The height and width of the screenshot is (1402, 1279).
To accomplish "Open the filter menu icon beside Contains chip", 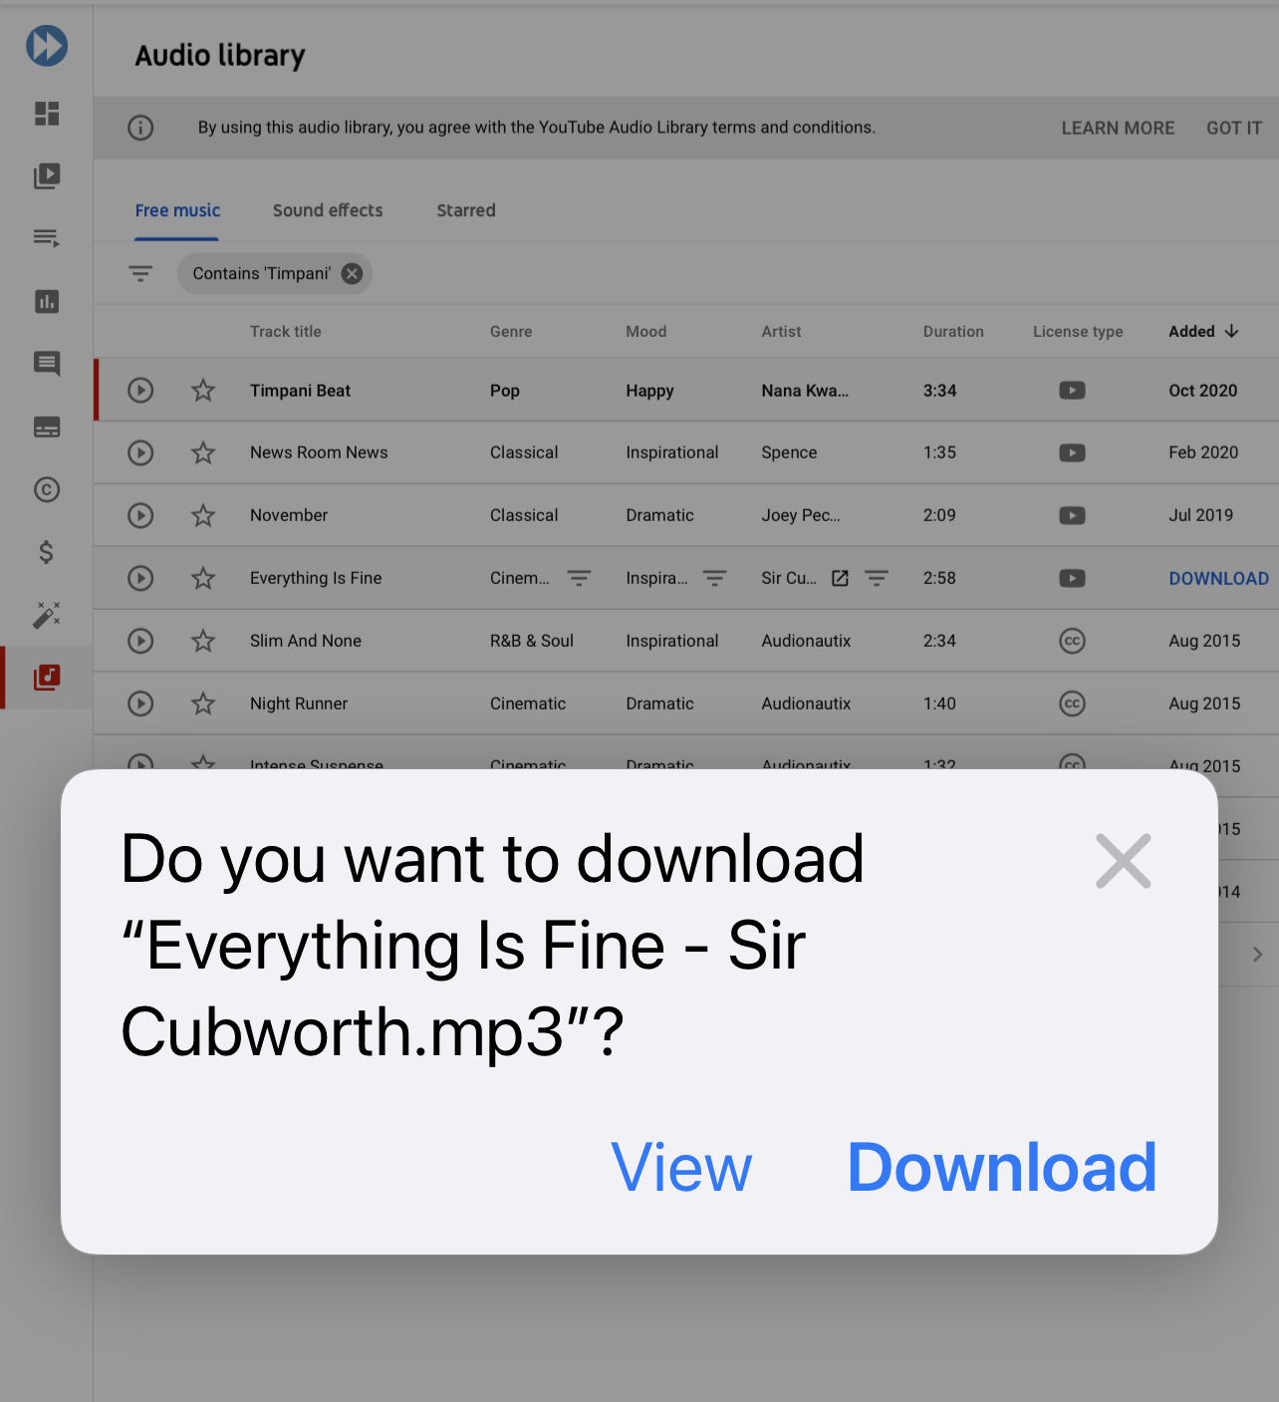I will pyautogui.click(x=140, y=273).
